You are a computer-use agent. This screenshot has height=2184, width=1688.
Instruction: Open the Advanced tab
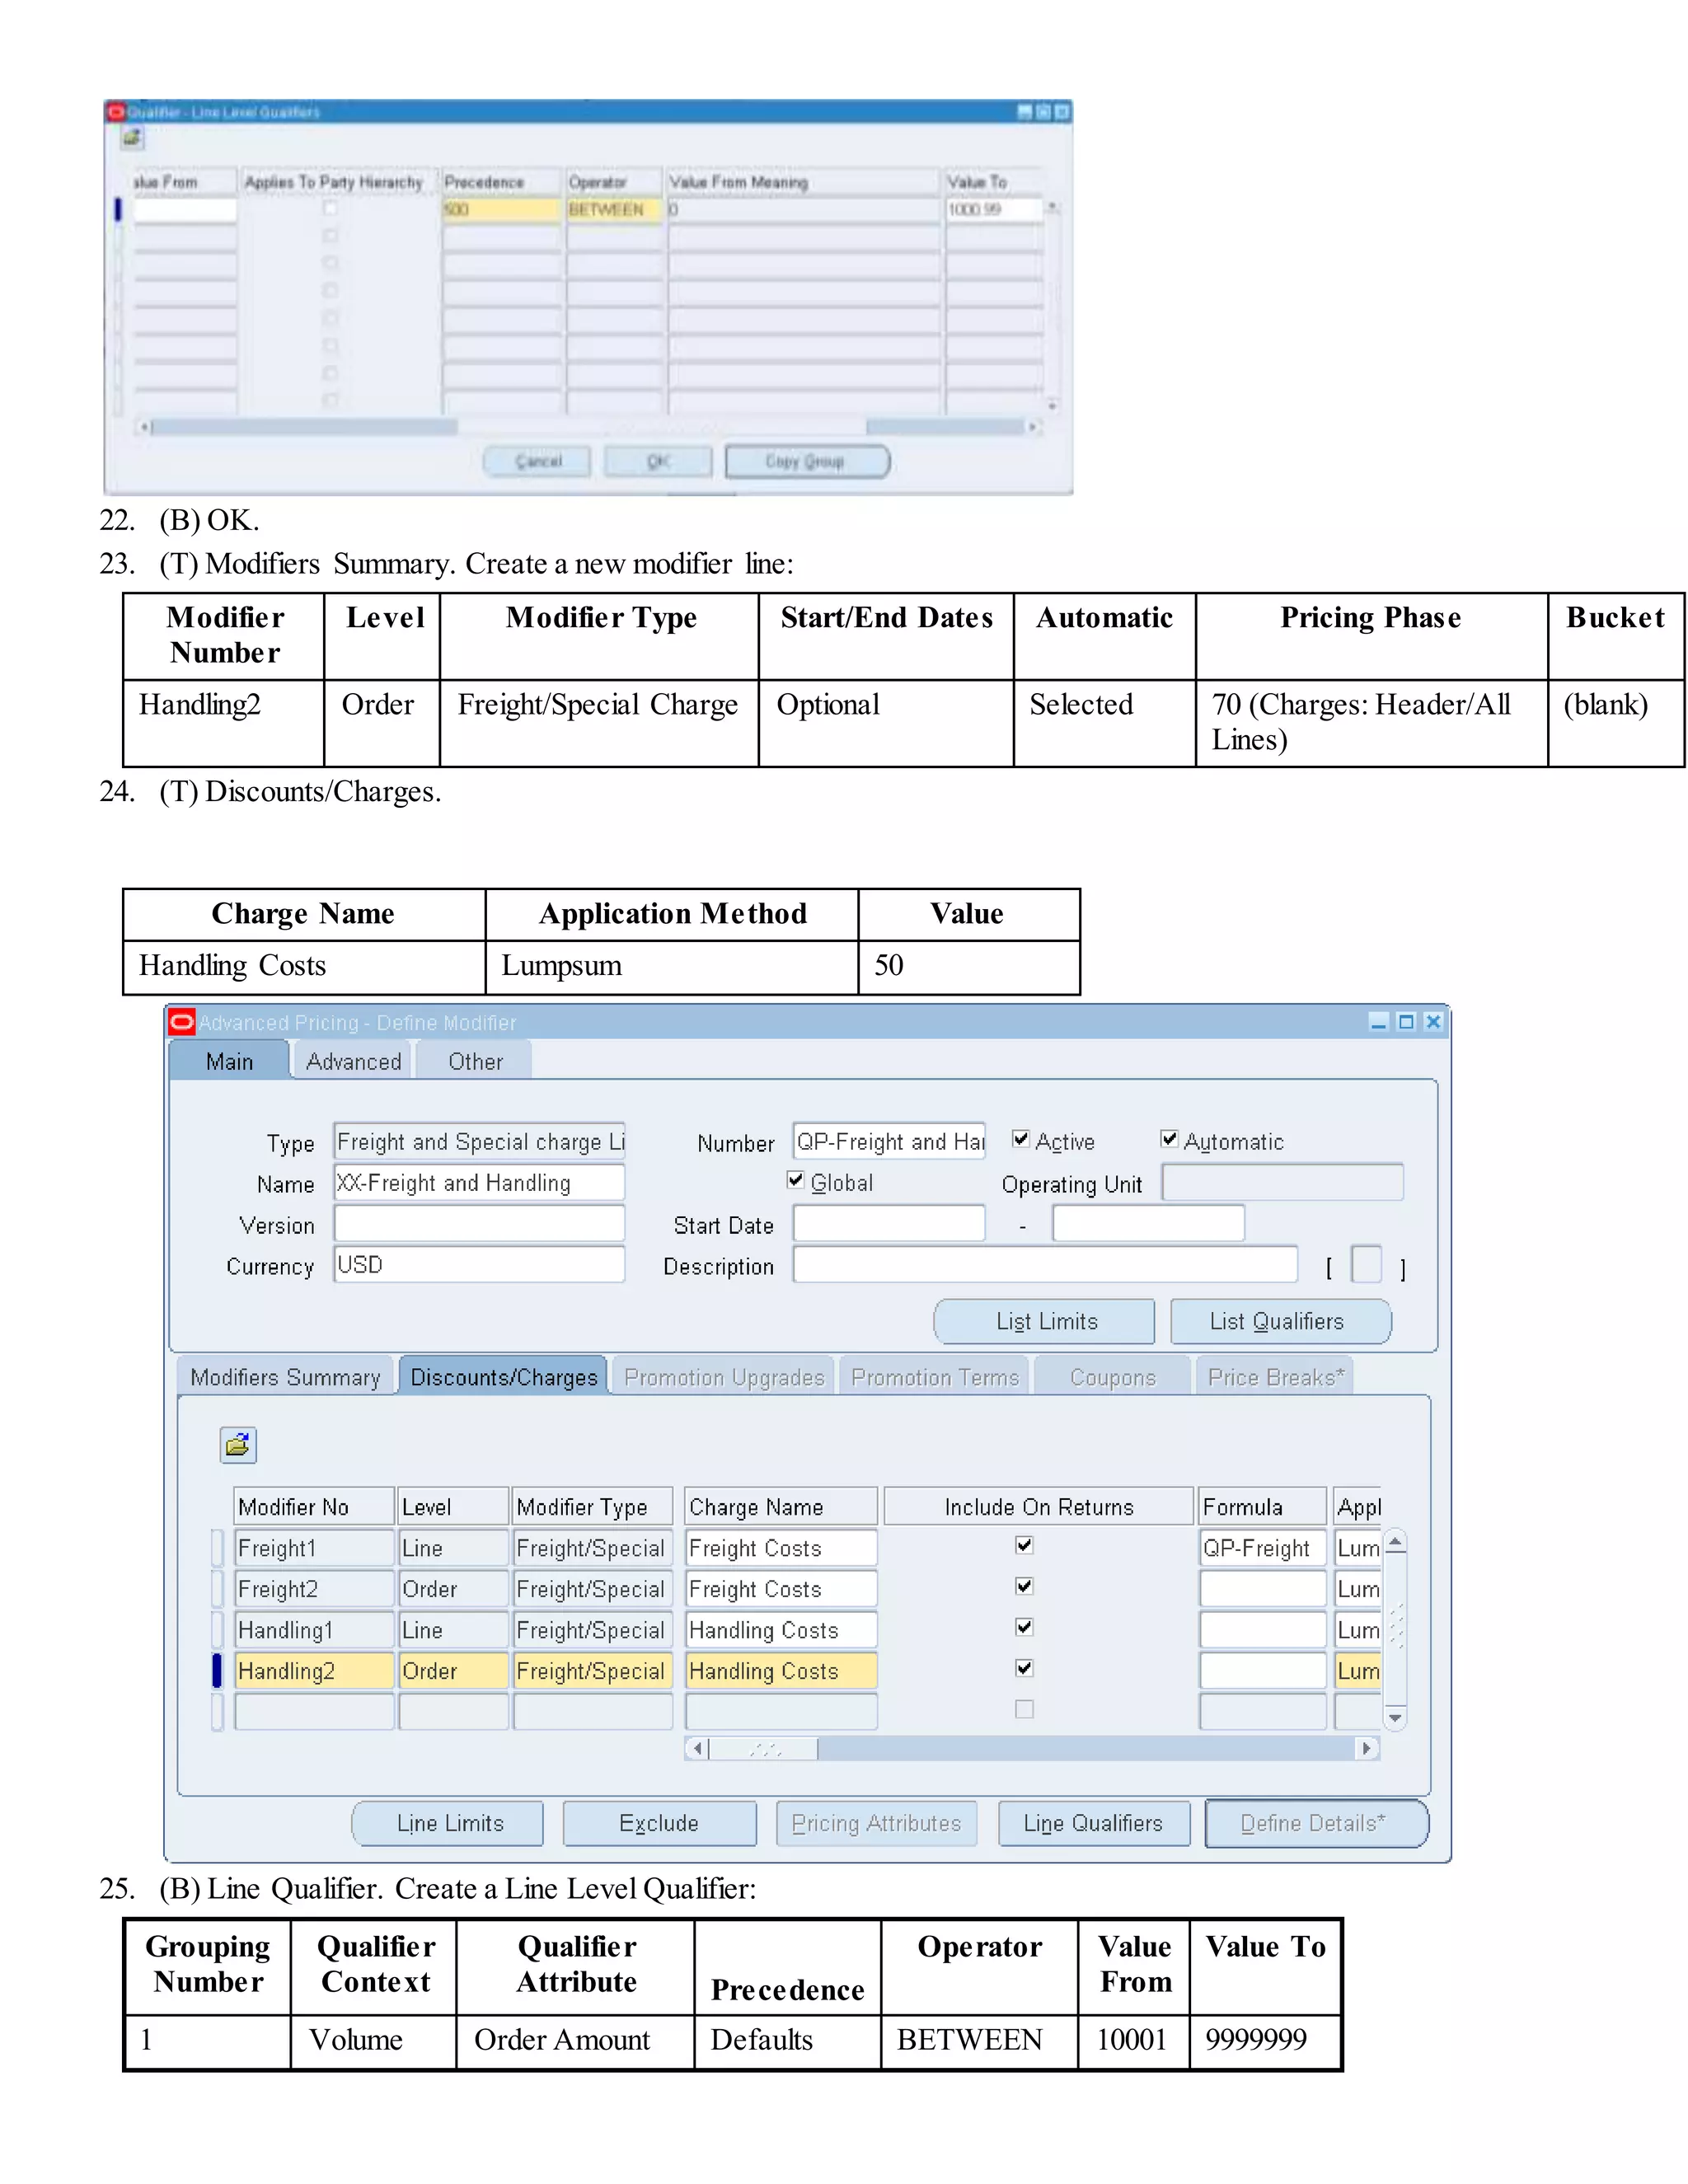tap(353, 1061)
